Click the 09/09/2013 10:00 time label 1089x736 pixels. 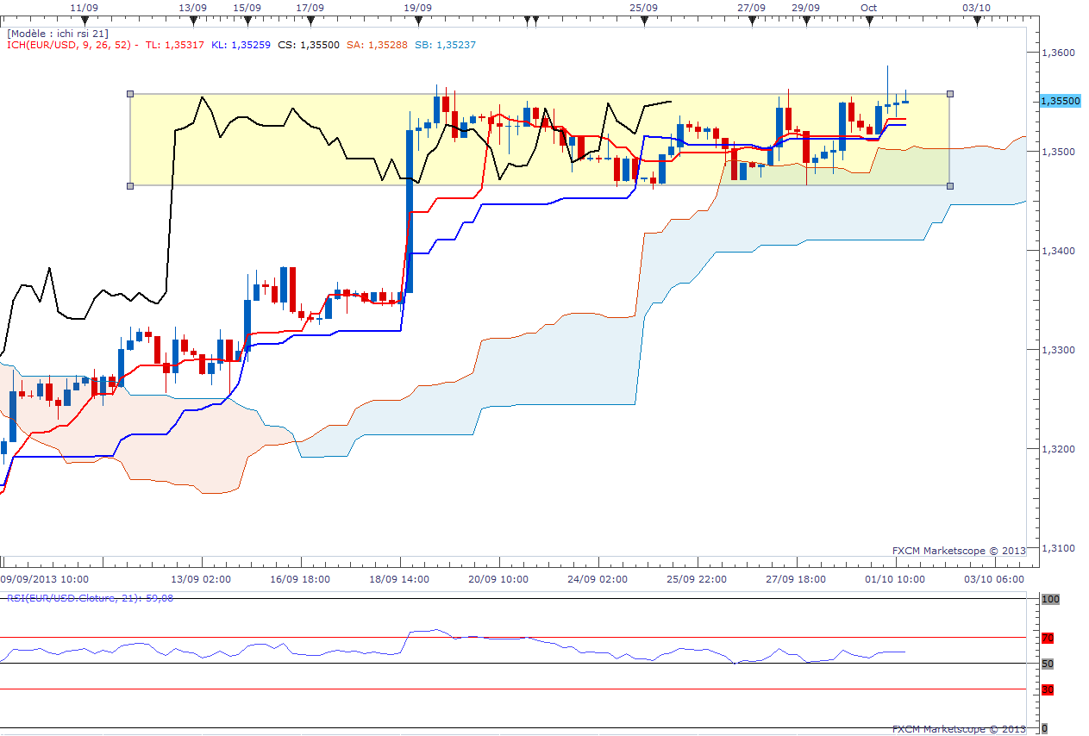[44, 579]
